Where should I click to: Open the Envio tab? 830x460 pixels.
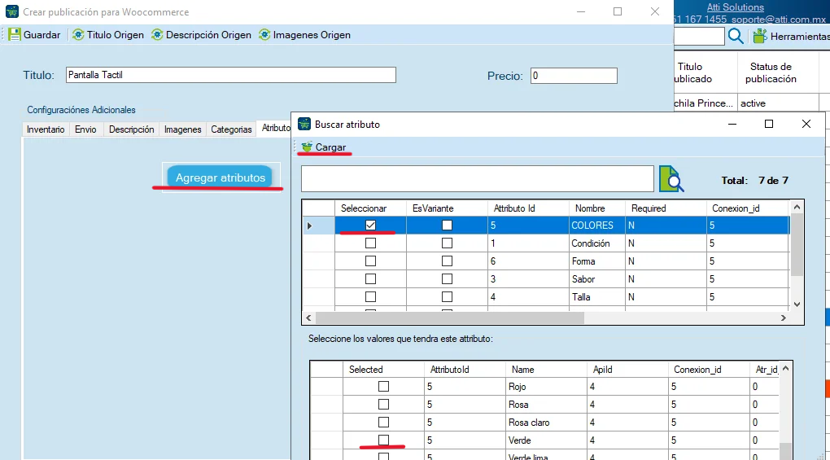pos(85,129)
